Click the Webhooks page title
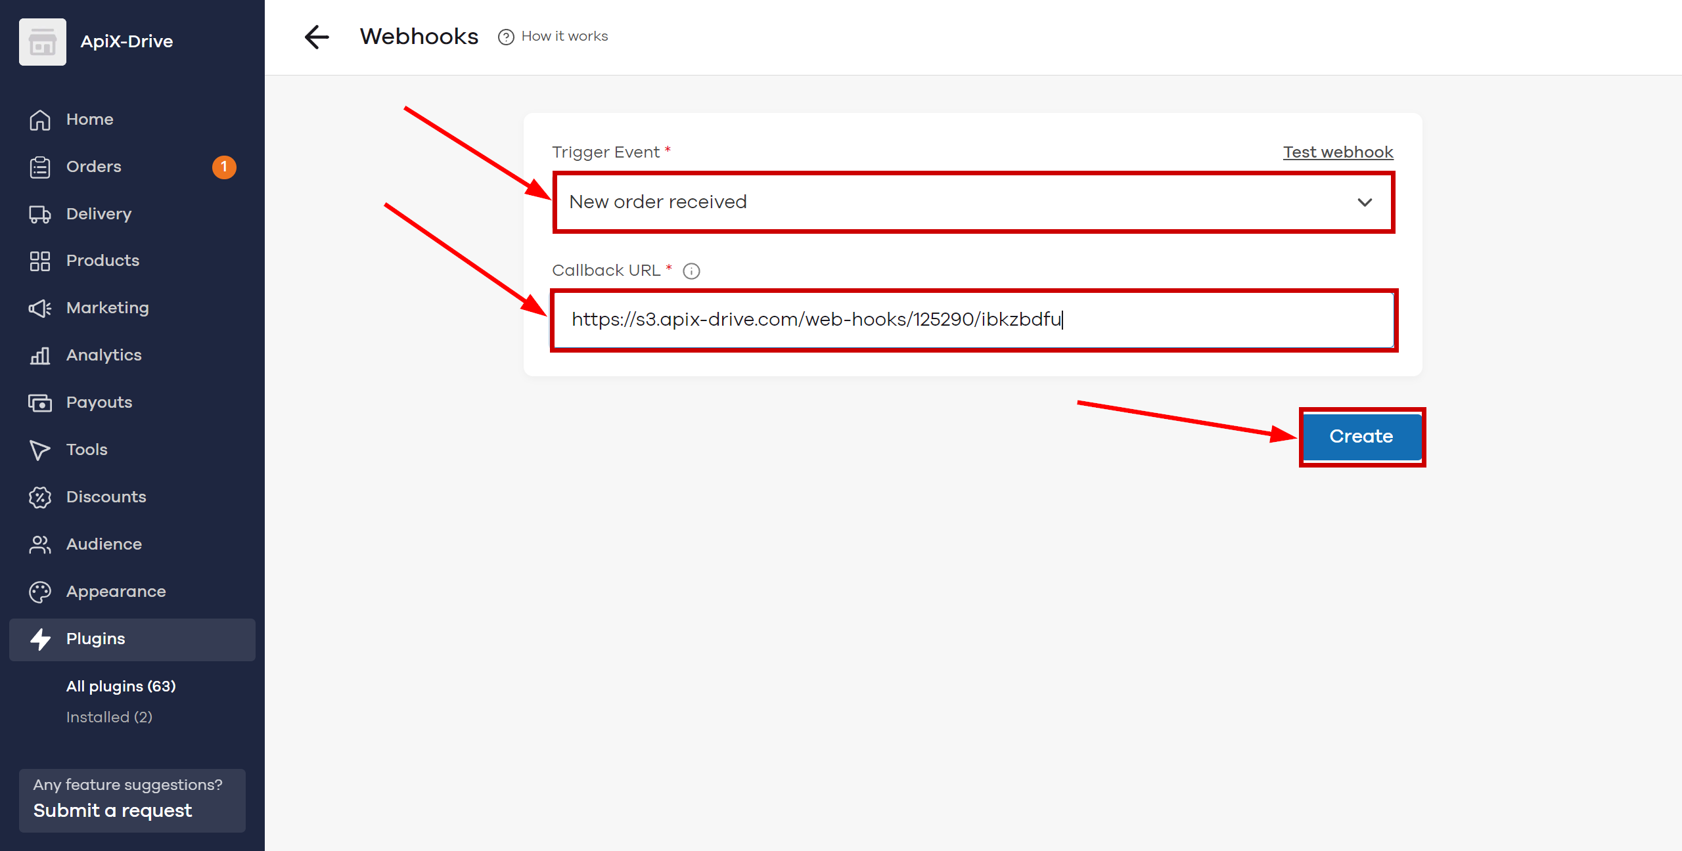This screenshot has height=851, width=1682. 419,37
